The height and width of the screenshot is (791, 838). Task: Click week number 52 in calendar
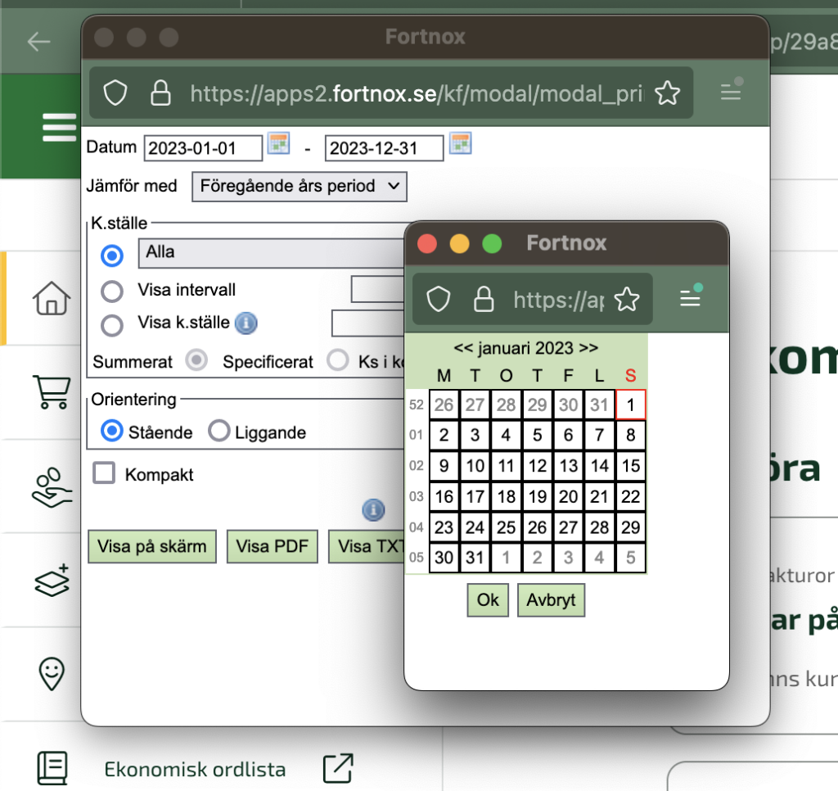point(417,405)
